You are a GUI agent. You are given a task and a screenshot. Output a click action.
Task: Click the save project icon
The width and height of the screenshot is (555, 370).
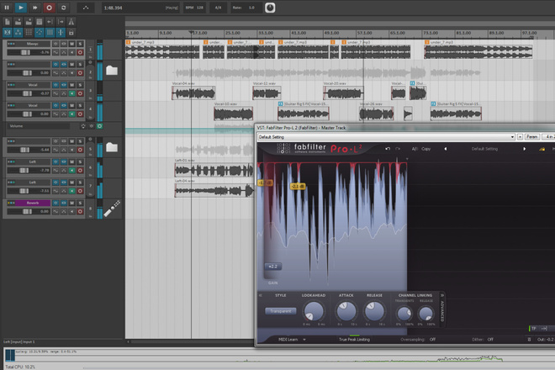(29, 22)
